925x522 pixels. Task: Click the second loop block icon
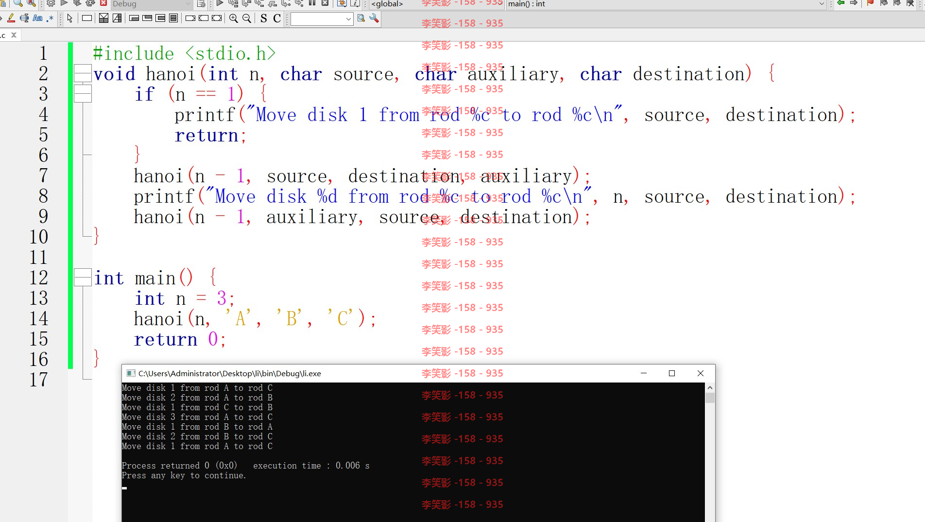coord(148,18)
